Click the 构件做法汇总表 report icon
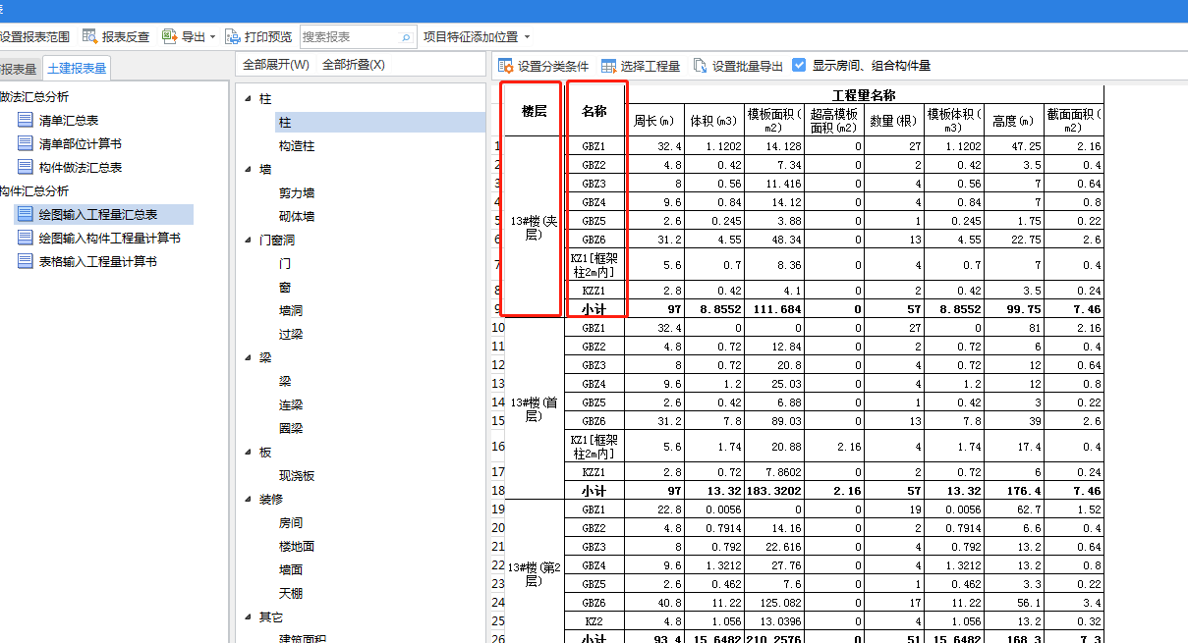The image size is (1188, 643). [25, 167]
